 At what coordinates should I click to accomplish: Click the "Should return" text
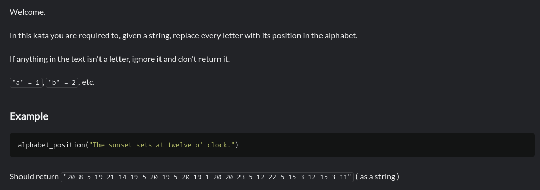click(34, 177)
